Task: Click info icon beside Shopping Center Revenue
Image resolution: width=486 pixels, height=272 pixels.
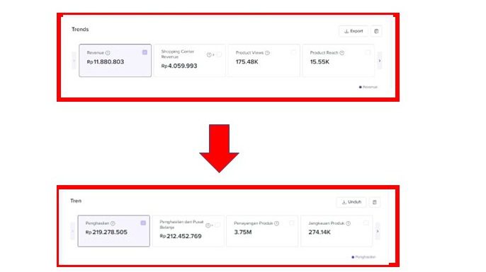Action: pyautogui.click(x=209, y=54)
